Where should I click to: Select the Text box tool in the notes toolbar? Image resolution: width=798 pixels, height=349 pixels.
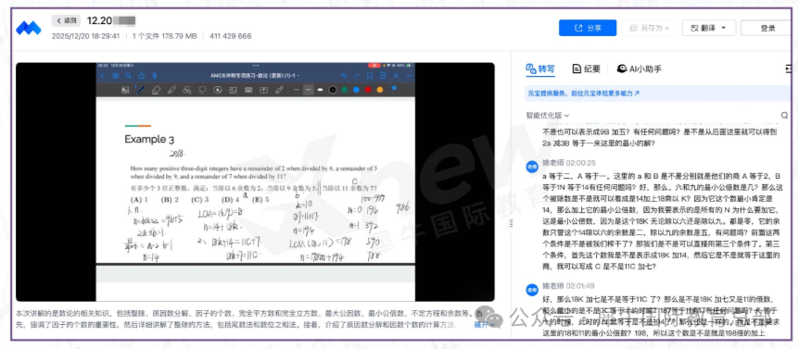(x=263, y=90)
